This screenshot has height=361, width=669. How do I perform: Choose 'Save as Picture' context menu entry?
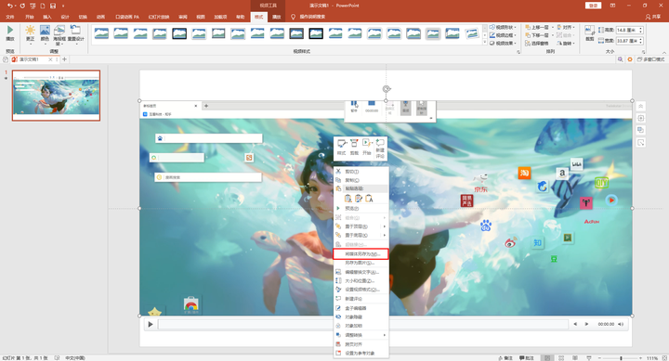pos(361,263)
